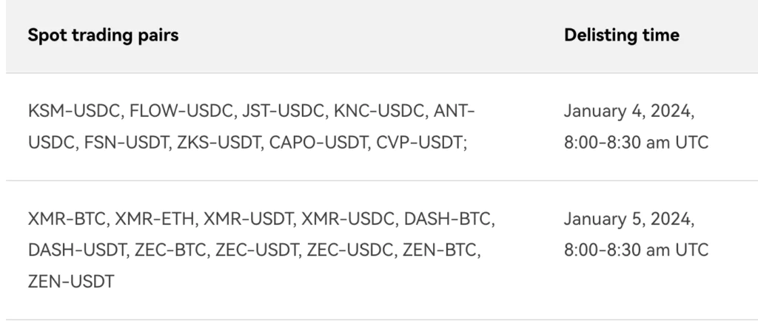Click the ZEC-BTC trading pair
758x323 pixels.
click(x=172, y=251)
